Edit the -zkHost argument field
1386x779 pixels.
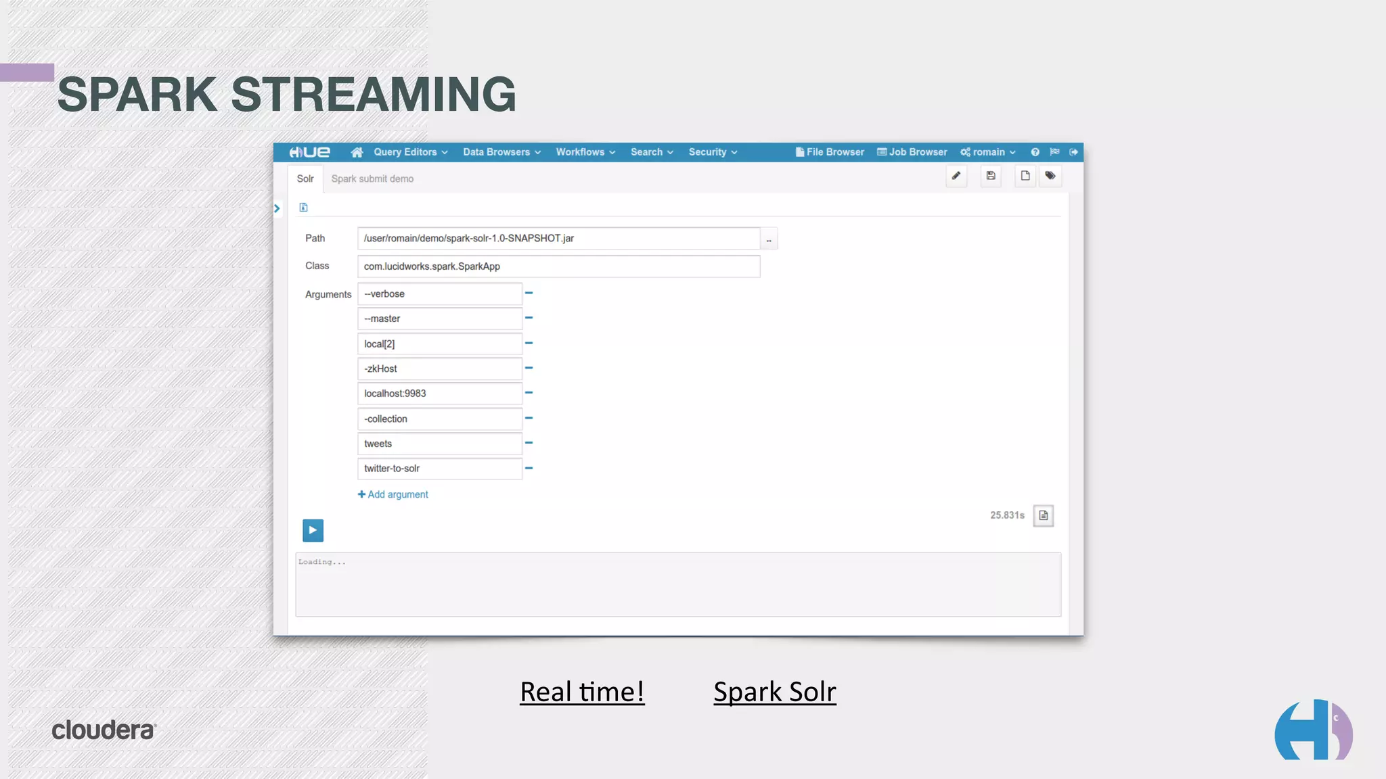tap(440, 369)
